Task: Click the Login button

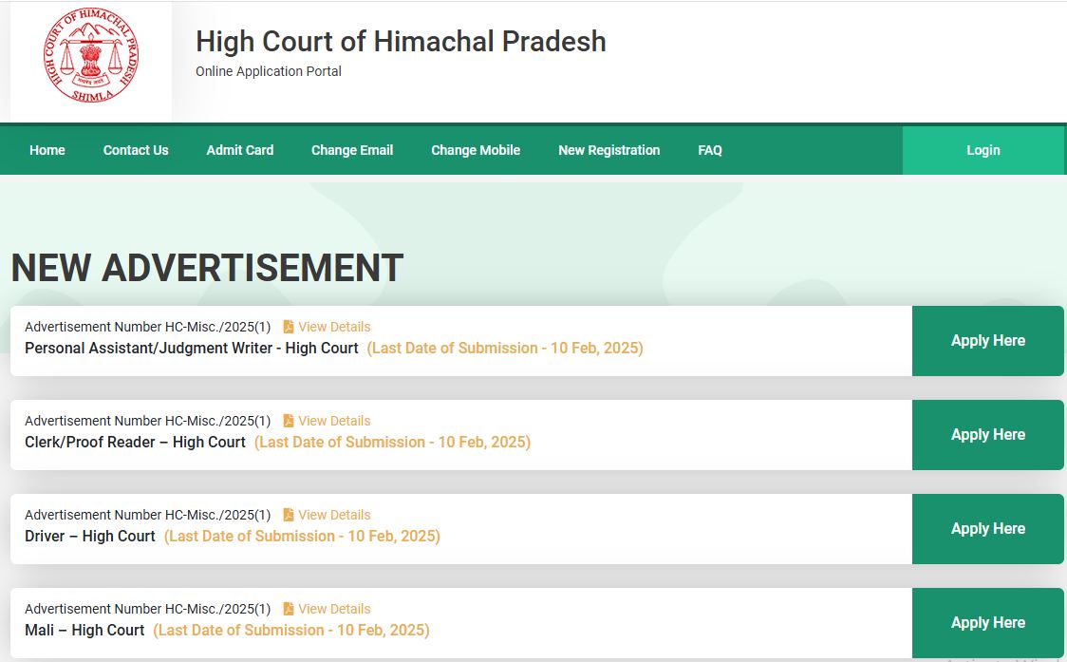Action: coord(983,150)
